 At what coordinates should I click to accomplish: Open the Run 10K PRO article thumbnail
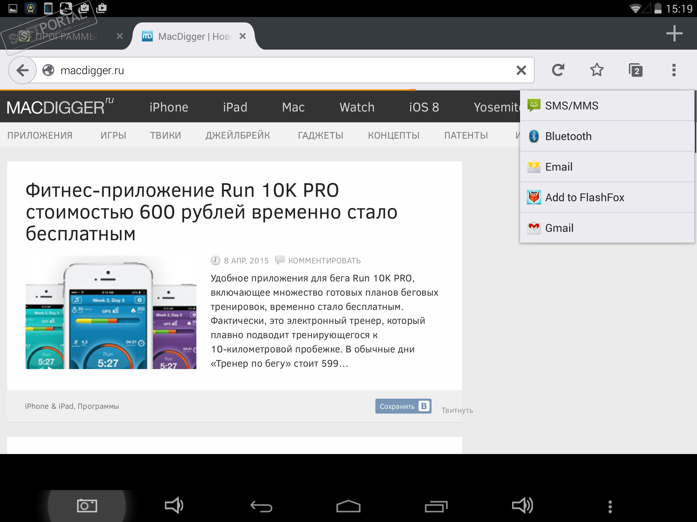click(x=111, y=312)
